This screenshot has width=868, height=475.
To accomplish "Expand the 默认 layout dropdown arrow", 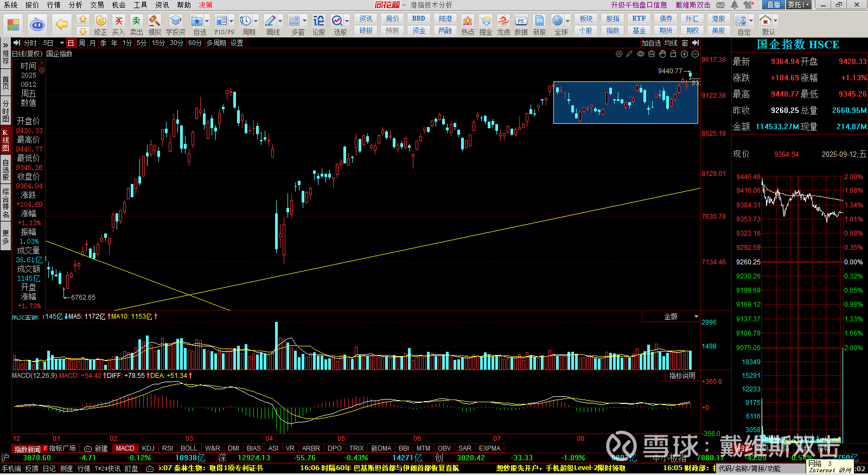I will click(775, 21).
